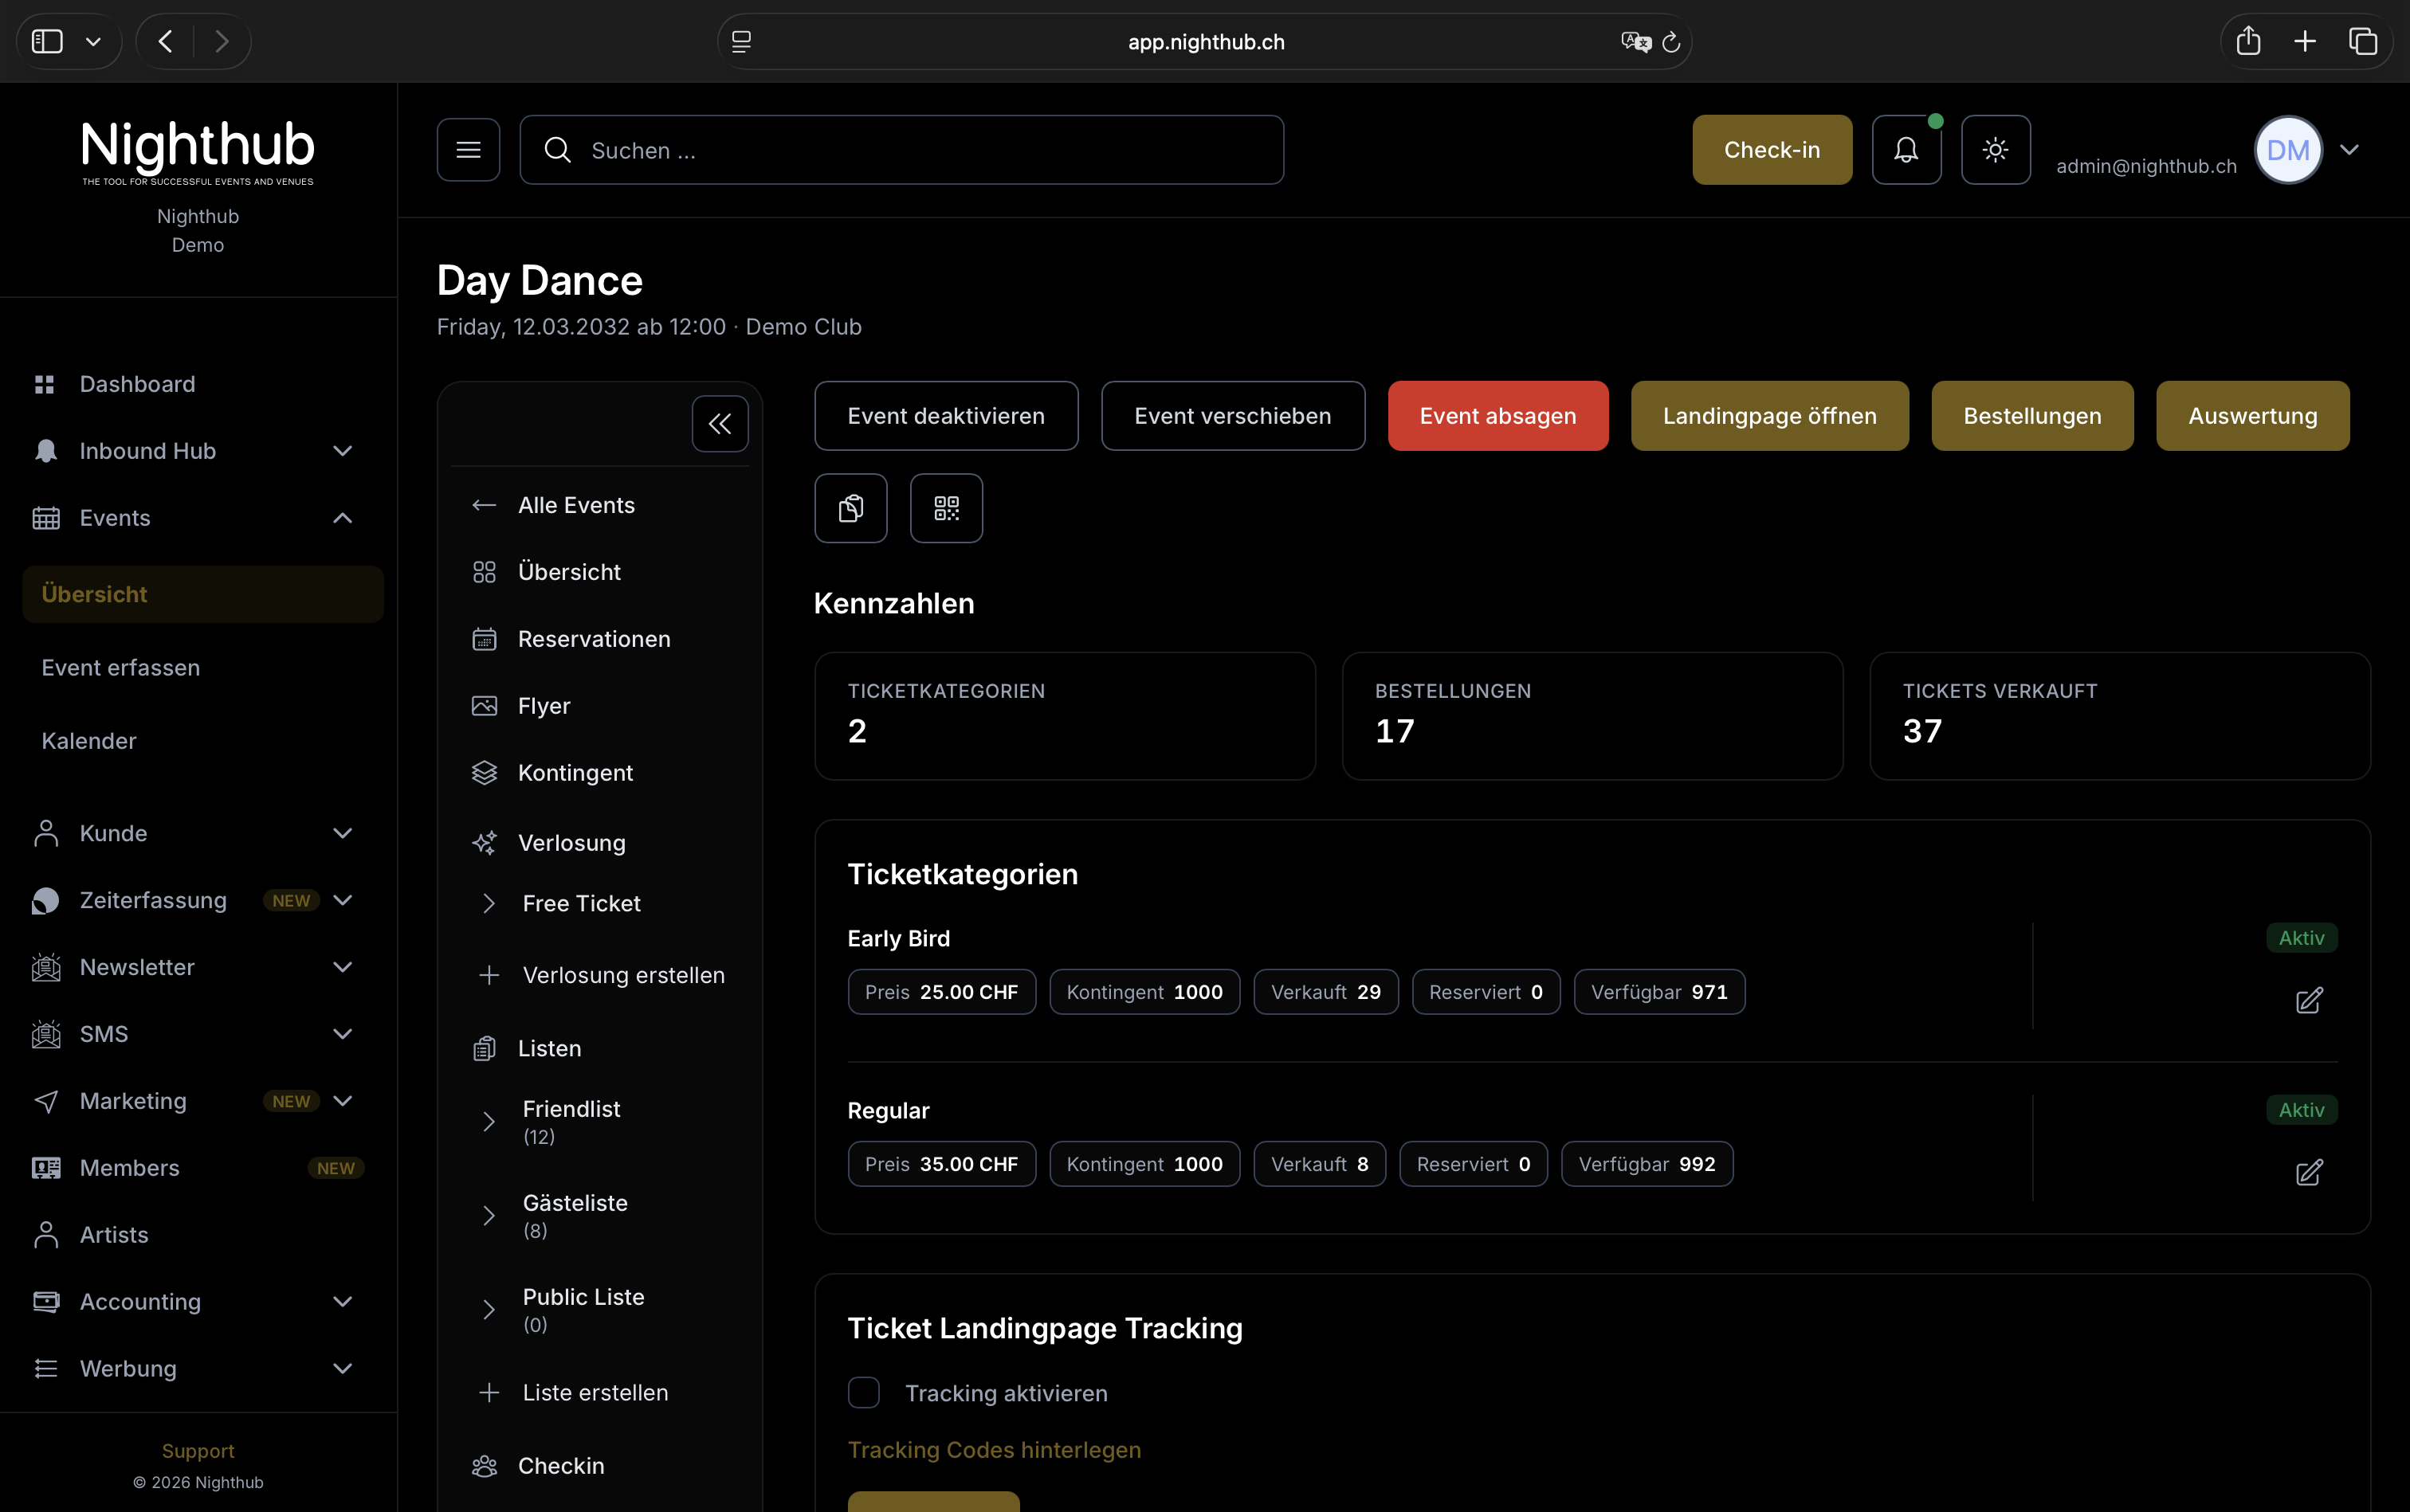Click Tracking Codes hinterlegen link
The height and width of the screenshot is (1512, 2410).
[x=994, y=1450]
